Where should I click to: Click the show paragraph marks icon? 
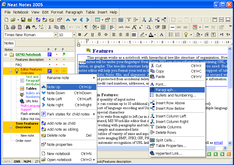click(x=86, y=27)
